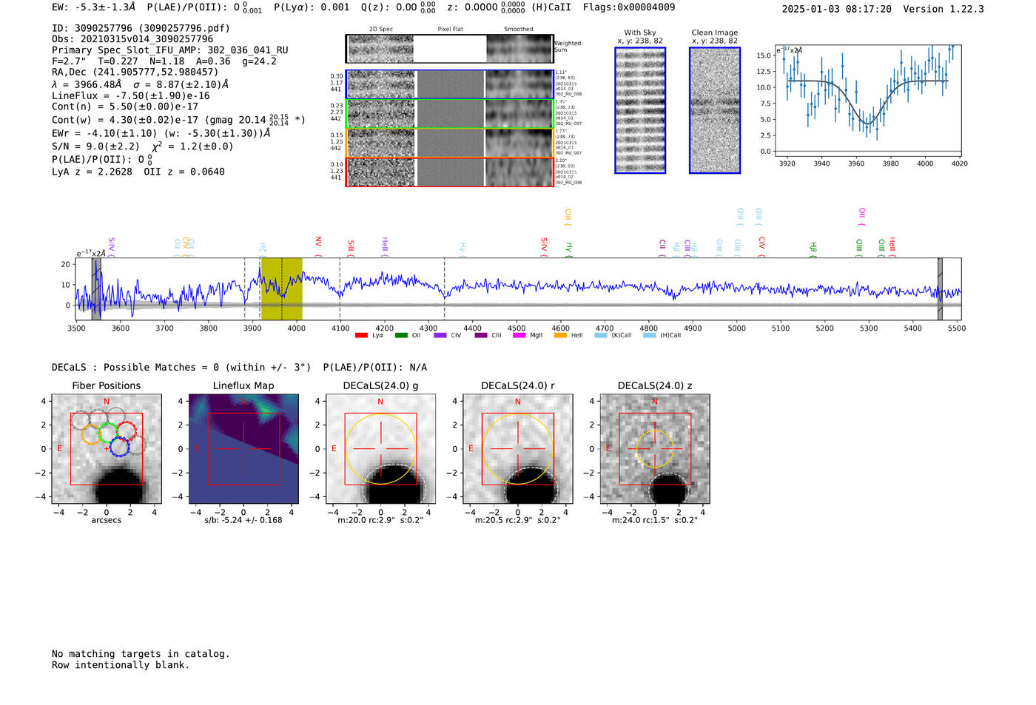This screenshot has width=1036, height=705.
Task: Click the red SiIV marker near 4560
Action: [544, 247]
